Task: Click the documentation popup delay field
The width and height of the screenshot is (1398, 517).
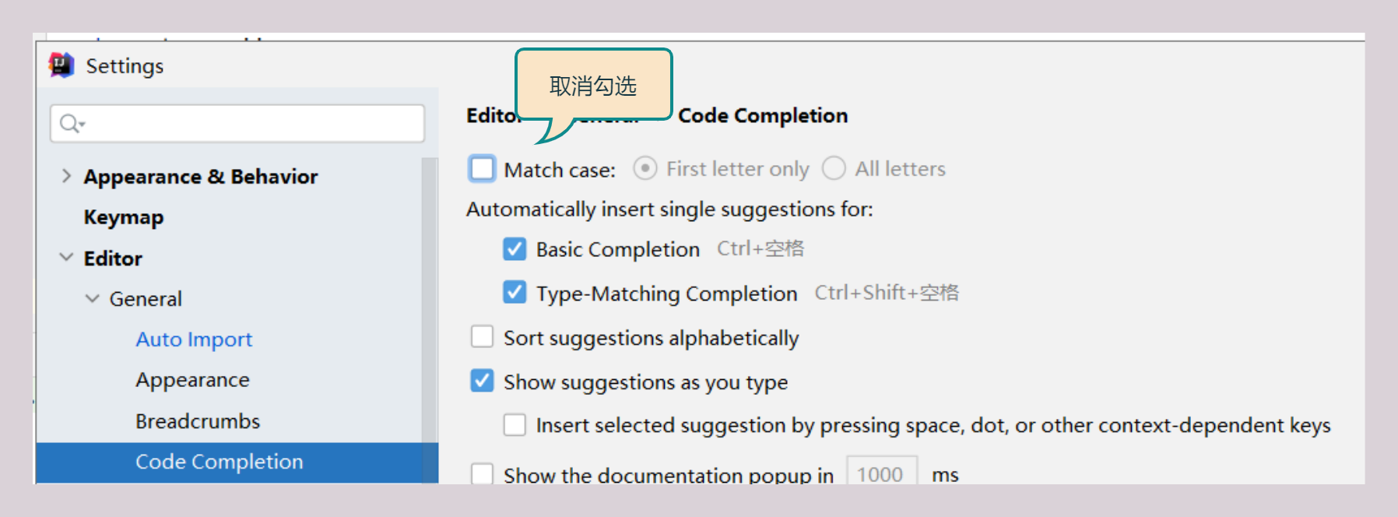Action: [881, 473]
